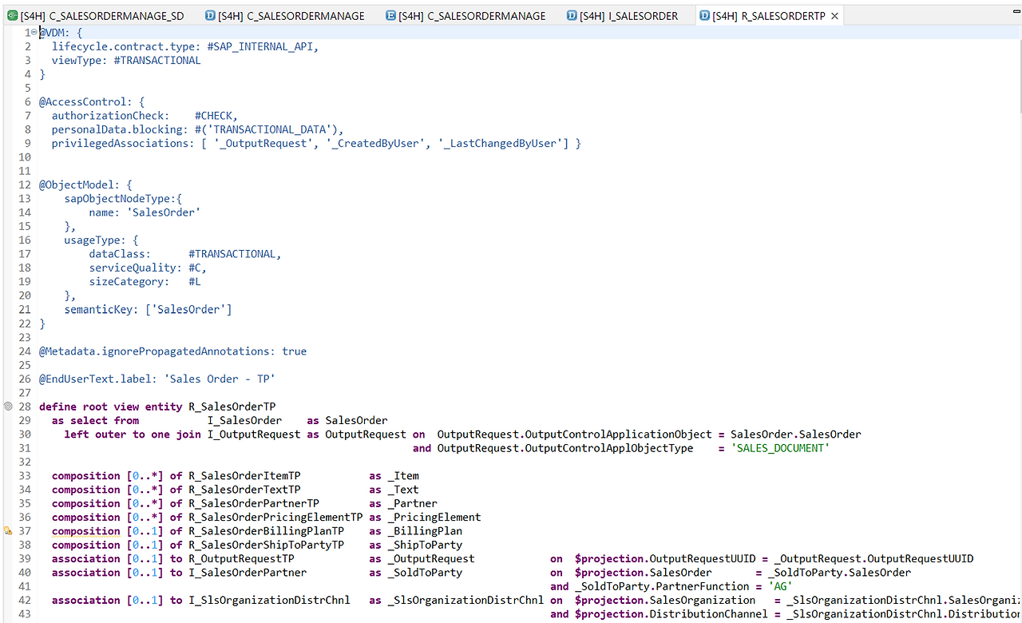This screenshot has height=623, width=1022.
Task: Close the R_SALESORDERTP editor tab
Action: pos(835,16)
